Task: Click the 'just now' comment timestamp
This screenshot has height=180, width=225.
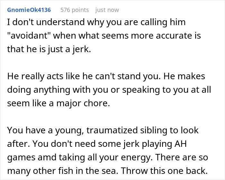Action: tap(107, 10)
